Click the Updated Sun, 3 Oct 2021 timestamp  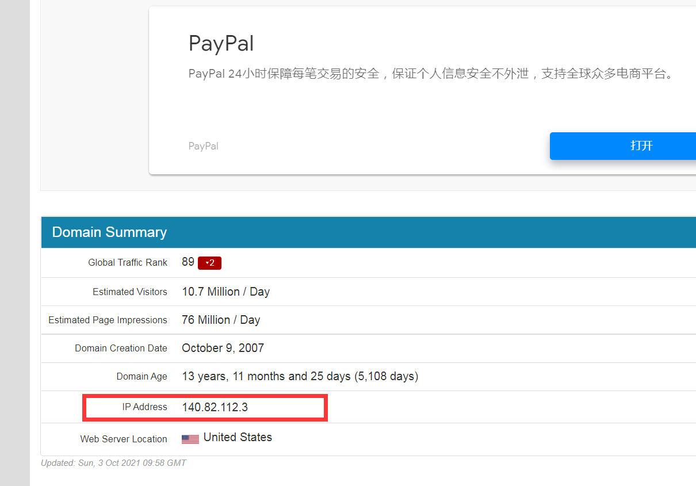click(x=113, y=463)
